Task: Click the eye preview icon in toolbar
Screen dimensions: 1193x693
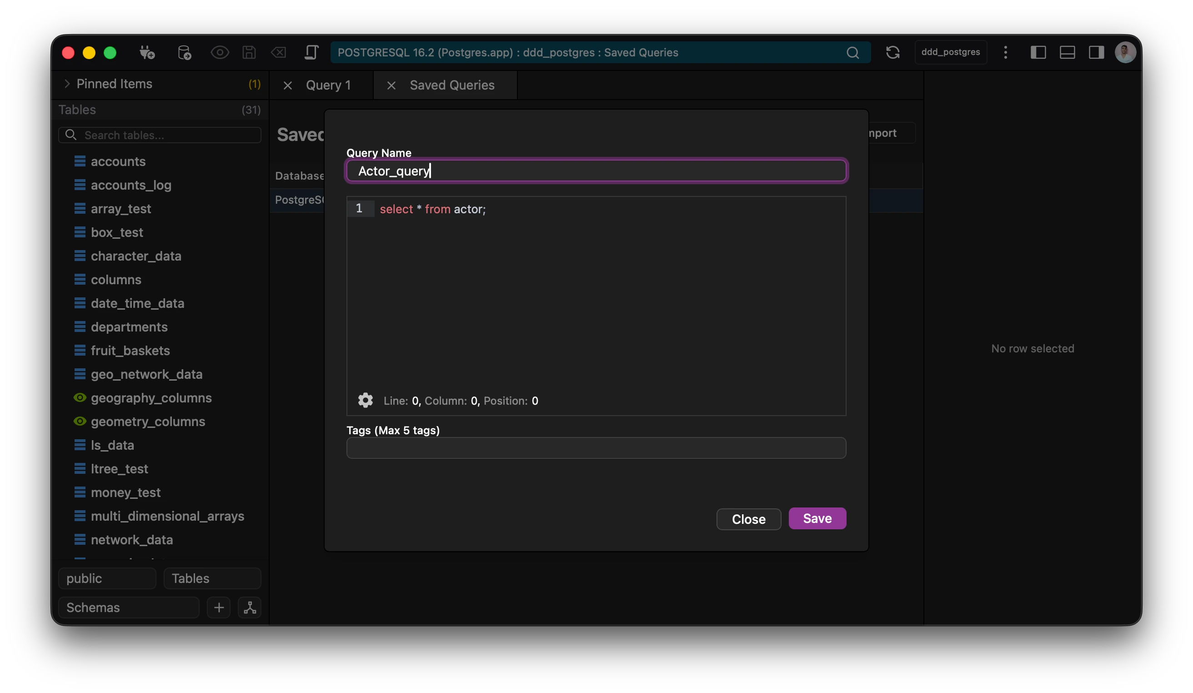Action: pos(219,53)
